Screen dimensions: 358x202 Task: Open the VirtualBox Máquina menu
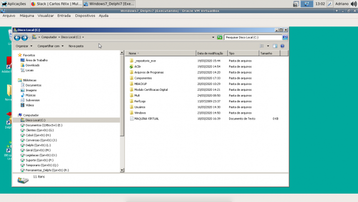(27, 16)
